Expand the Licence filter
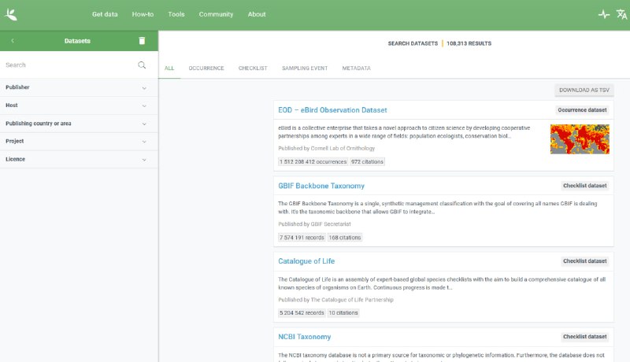Image resolution: width=630 pixels, height=362 pixels. click(79, 159)
